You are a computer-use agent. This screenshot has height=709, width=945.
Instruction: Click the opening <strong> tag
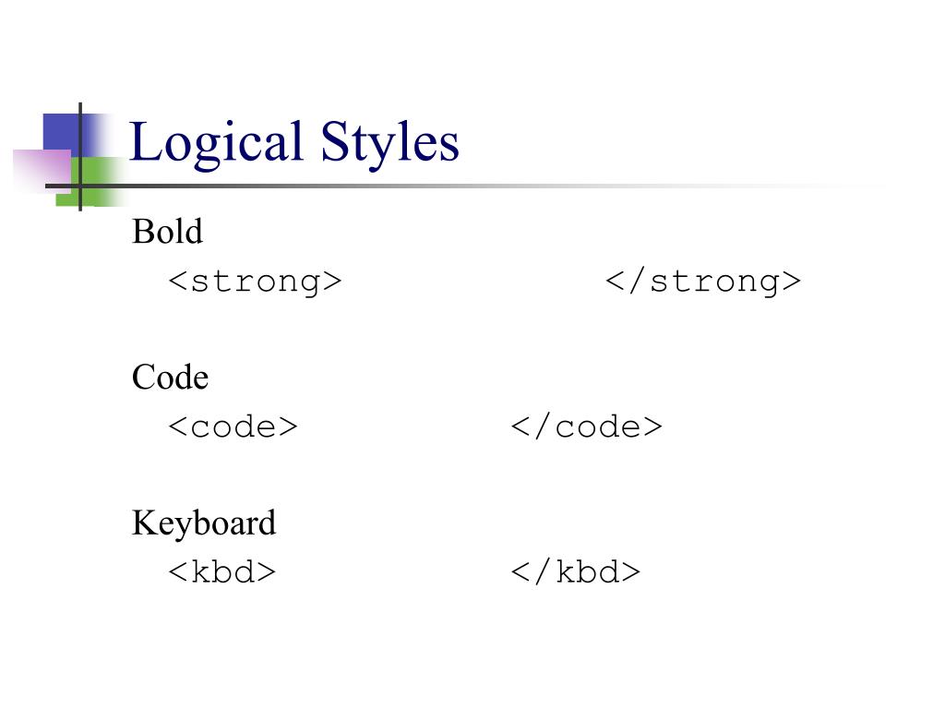pyautogui.click(x=255, y=282)
